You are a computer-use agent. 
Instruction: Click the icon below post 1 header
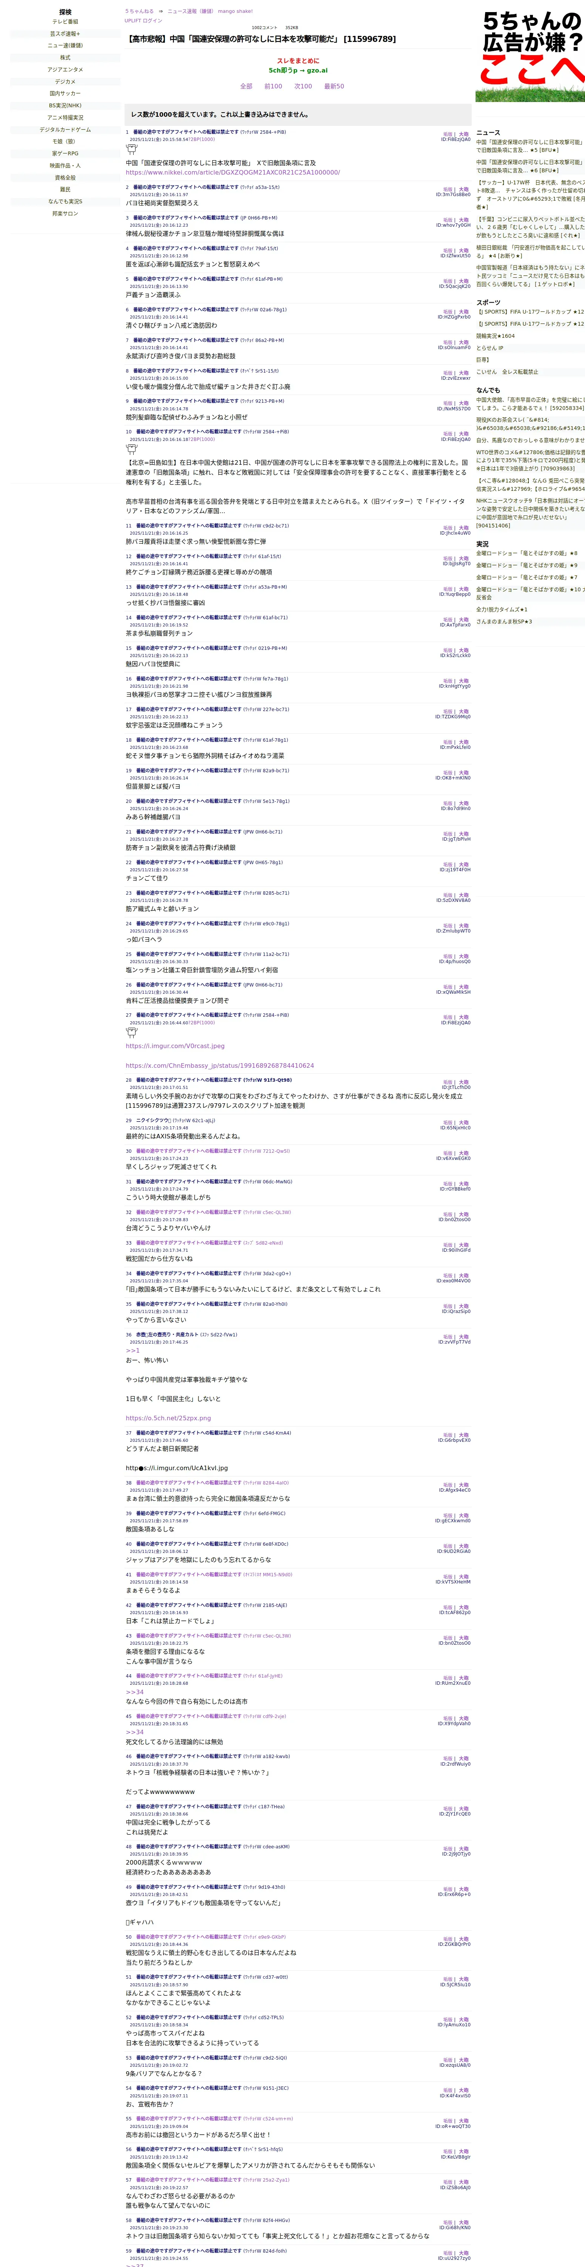pyautogui.click(x=132, y=150)
